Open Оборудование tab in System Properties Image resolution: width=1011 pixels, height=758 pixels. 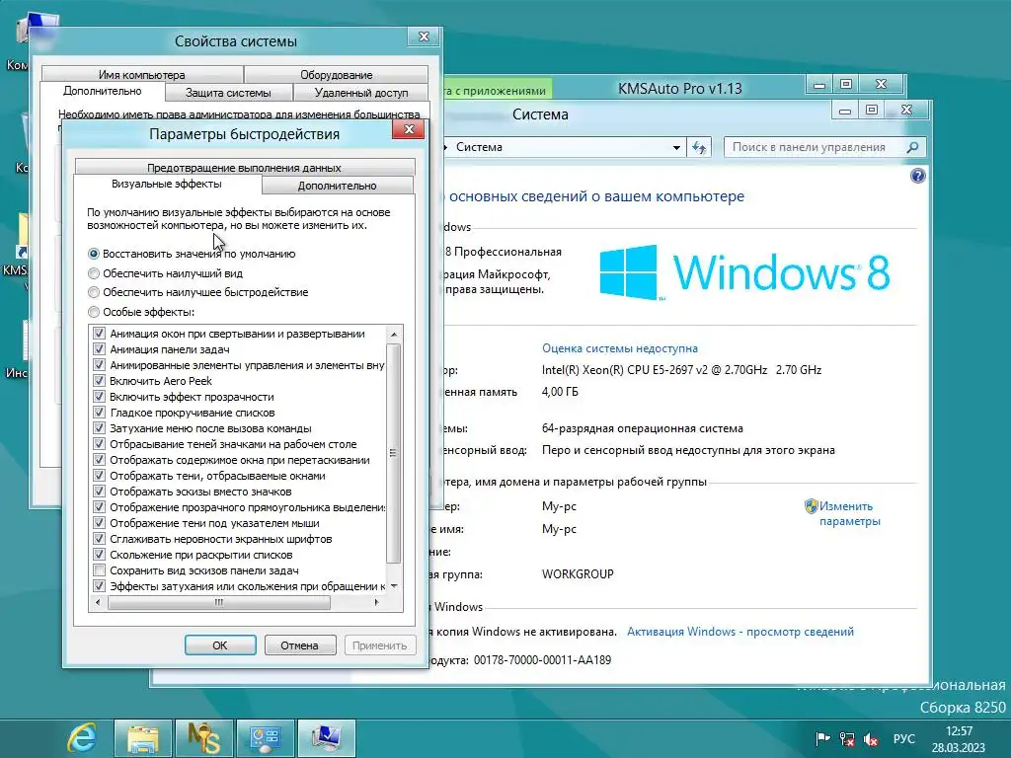coord(336,75)
